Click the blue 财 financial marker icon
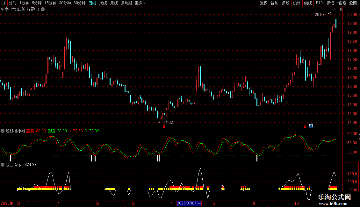This screenshot has height=207, width=360. 311,126
